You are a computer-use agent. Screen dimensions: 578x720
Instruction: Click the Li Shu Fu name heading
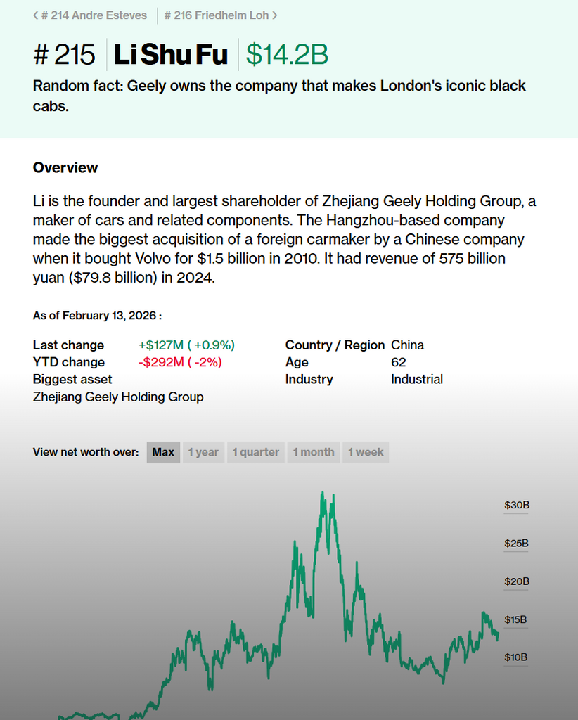tap(171, 55)
